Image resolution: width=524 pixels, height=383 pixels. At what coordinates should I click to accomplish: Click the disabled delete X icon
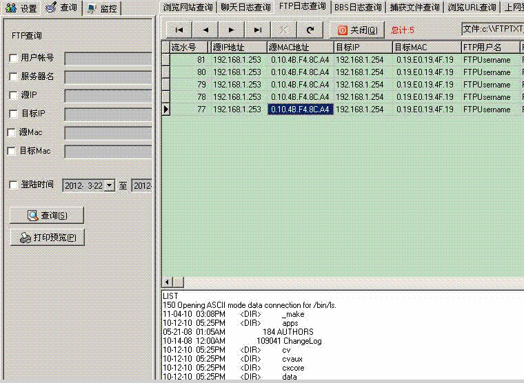click(x=284, y=30)
